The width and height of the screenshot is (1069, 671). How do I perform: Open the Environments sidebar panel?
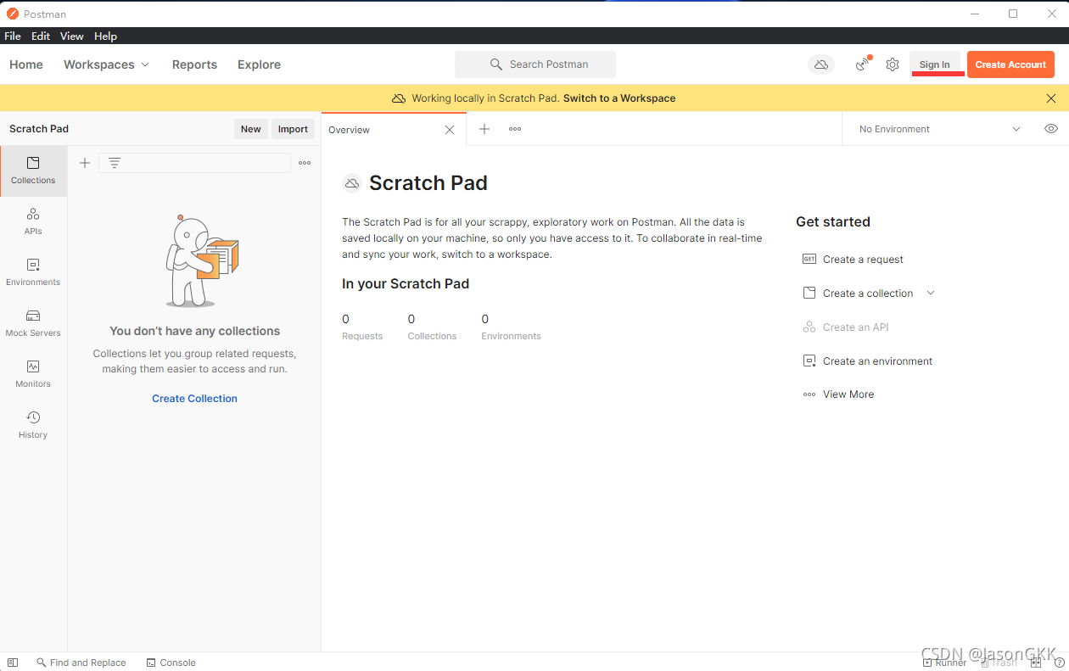[x=33, y=272]
